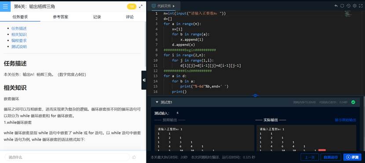The height and width of the screenshot is (163, 365).
Task: Click the blue 评测 button
Action: pos(352,157)
